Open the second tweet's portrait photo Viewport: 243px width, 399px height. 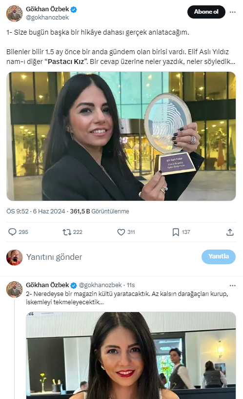point(131,355)
